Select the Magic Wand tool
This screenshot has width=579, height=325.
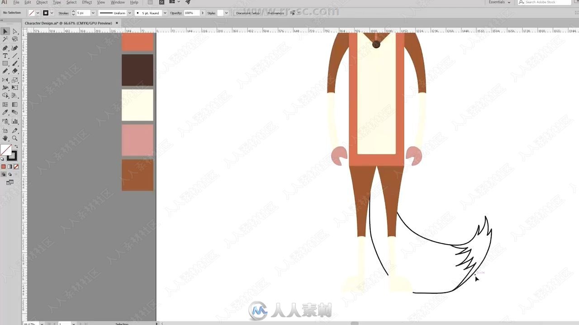tap(5, 39)
